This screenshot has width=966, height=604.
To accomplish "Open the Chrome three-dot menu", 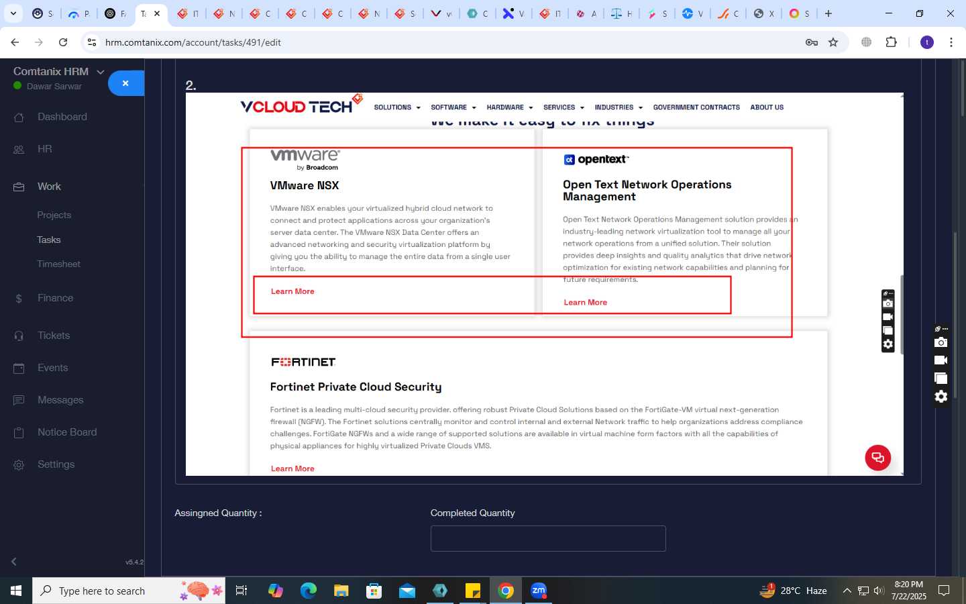I will pos(951,42).
